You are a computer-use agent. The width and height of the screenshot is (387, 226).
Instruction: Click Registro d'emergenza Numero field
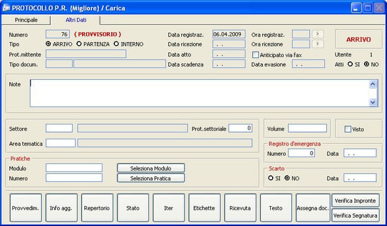301,153
